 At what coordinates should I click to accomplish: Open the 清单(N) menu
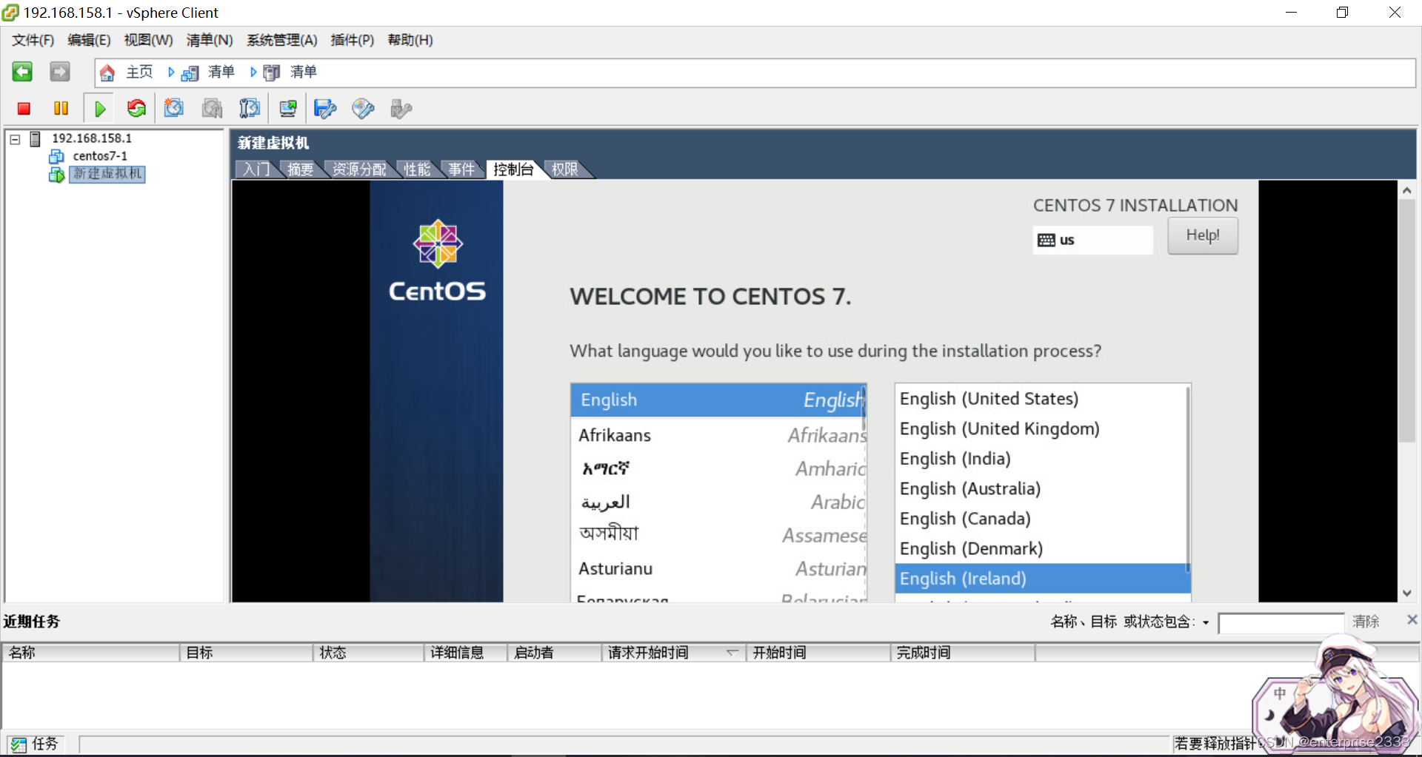[x=210, y=40]
